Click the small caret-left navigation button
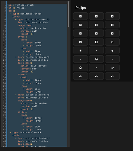Screen dimensions: 133x151 [81, 59]
